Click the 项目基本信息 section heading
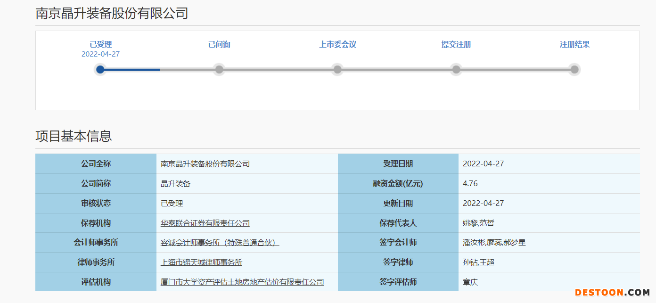 pyautogui.click(x=74, y=136)
